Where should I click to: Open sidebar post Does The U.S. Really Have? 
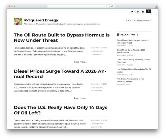pos(133,61)
